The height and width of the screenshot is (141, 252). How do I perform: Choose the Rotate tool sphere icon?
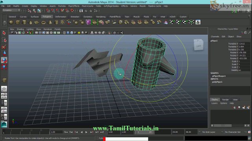pyautogui.click(x=4, y=60)
